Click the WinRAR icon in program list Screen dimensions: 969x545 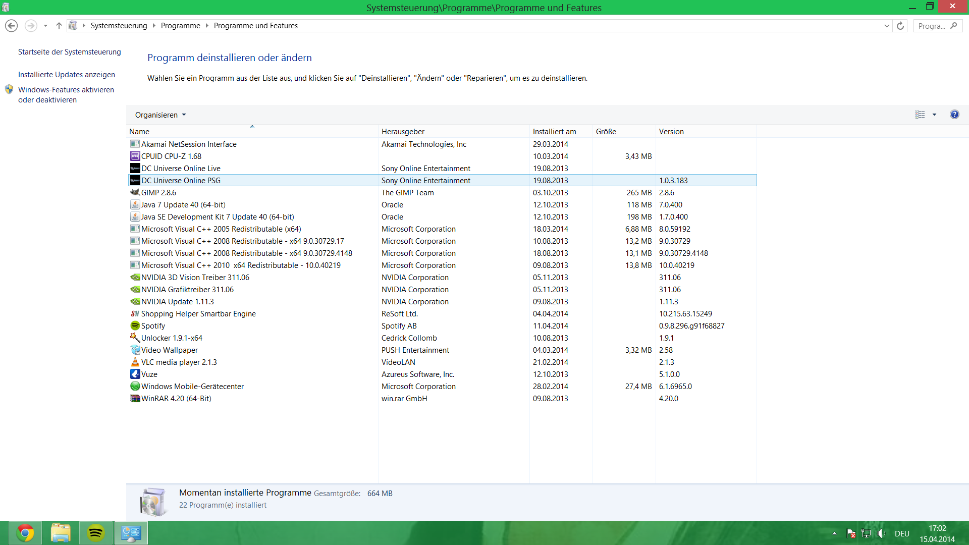pyautogui.click(x=135, y=399)
